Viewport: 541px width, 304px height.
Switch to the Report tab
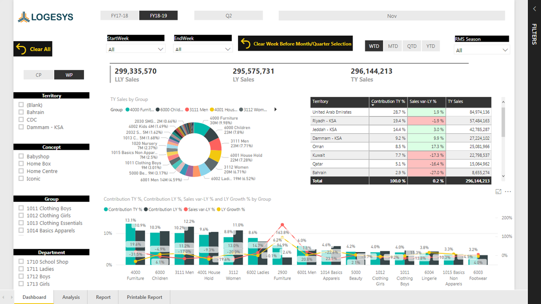click(x=103, y=297)
